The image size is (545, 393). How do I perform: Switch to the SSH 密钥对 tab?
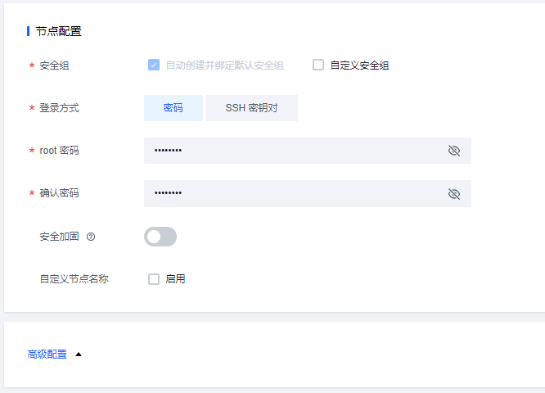[x=251, y=108]
